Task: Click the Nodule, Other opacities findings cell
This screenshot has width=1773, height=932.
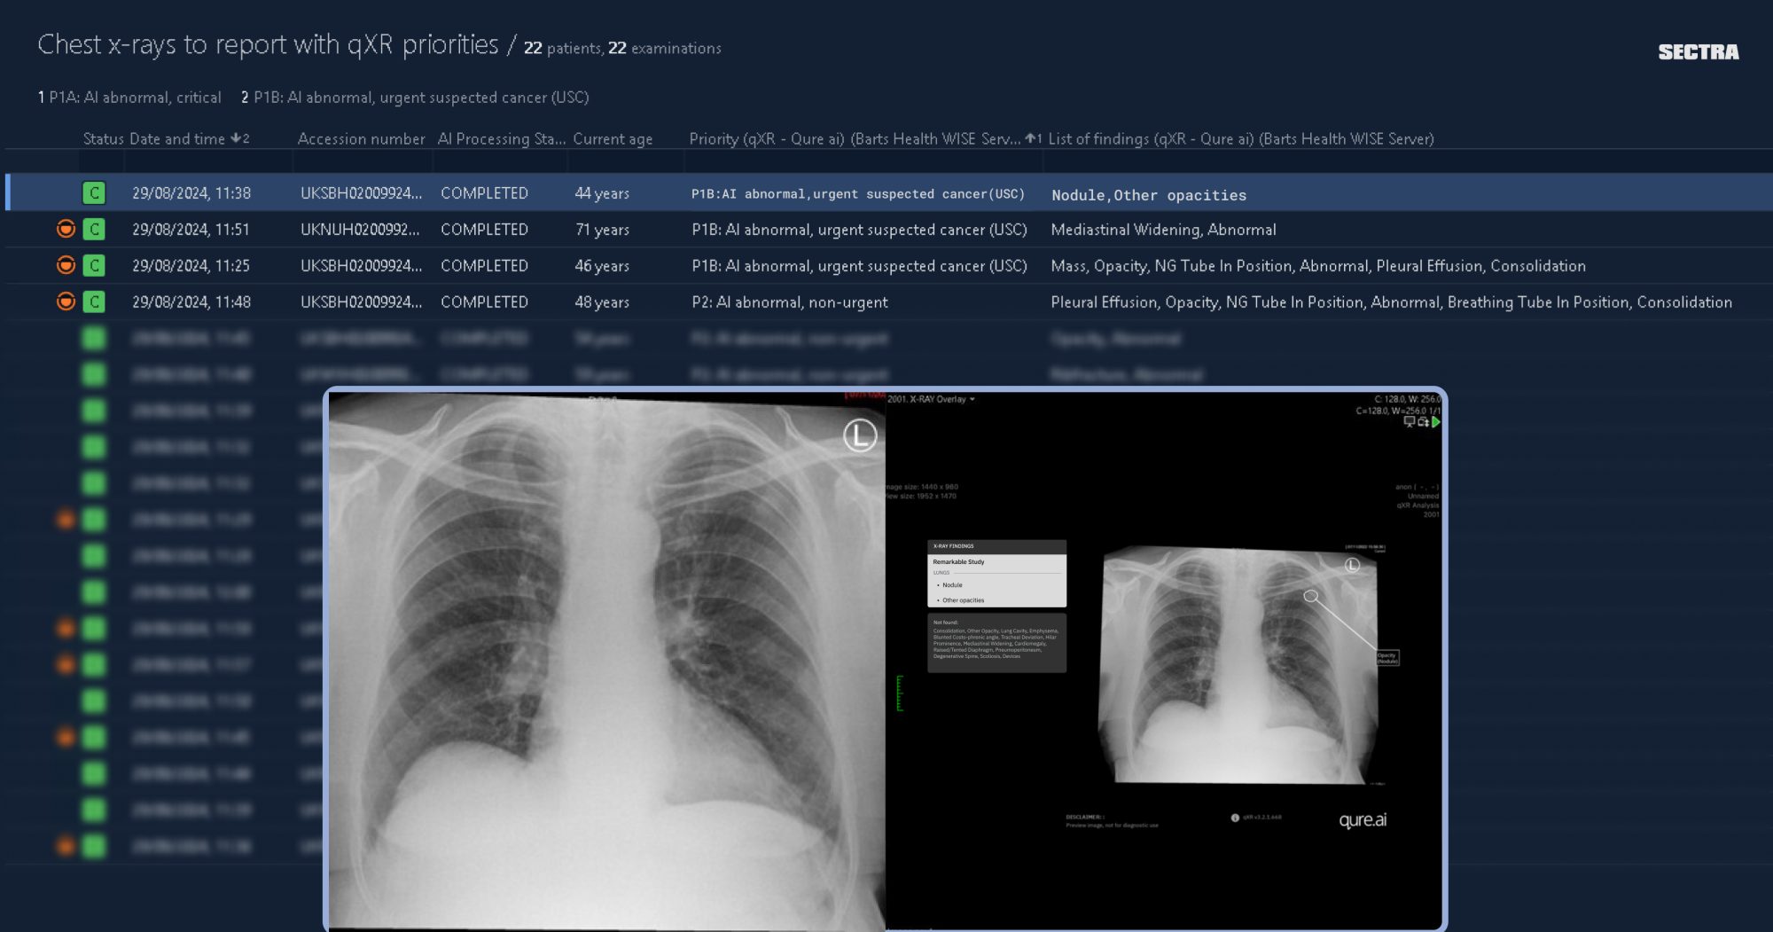Action: (x=1149, y=194)
